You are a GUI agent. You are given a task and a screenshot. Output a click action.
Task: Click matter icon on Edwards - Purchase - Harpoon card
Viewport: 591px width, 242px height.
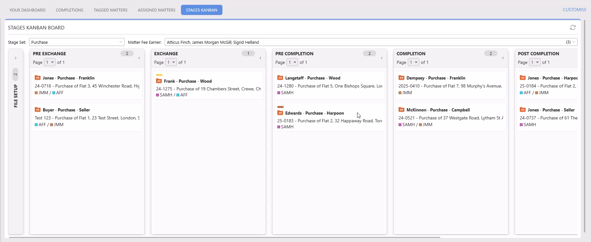point(280,113)
